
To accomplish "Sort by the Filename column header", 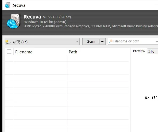I will 40,52.
